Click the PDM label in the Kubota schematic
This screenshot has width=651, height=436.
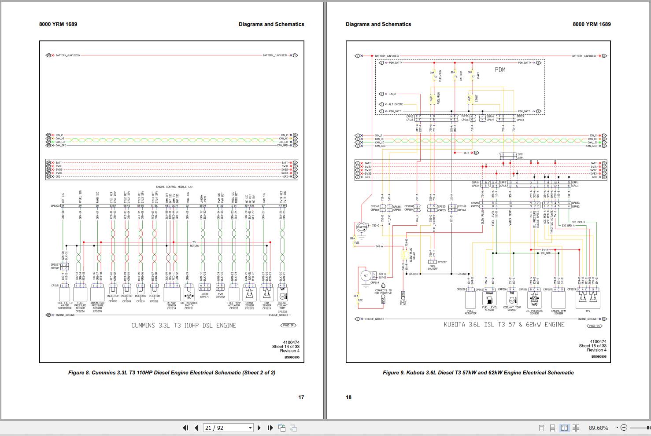tap(500, 70)
